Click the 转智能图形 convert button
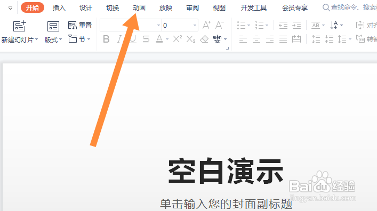Viewport: 377px width, 211px height. pyautogui.click(x=366, y=39)
